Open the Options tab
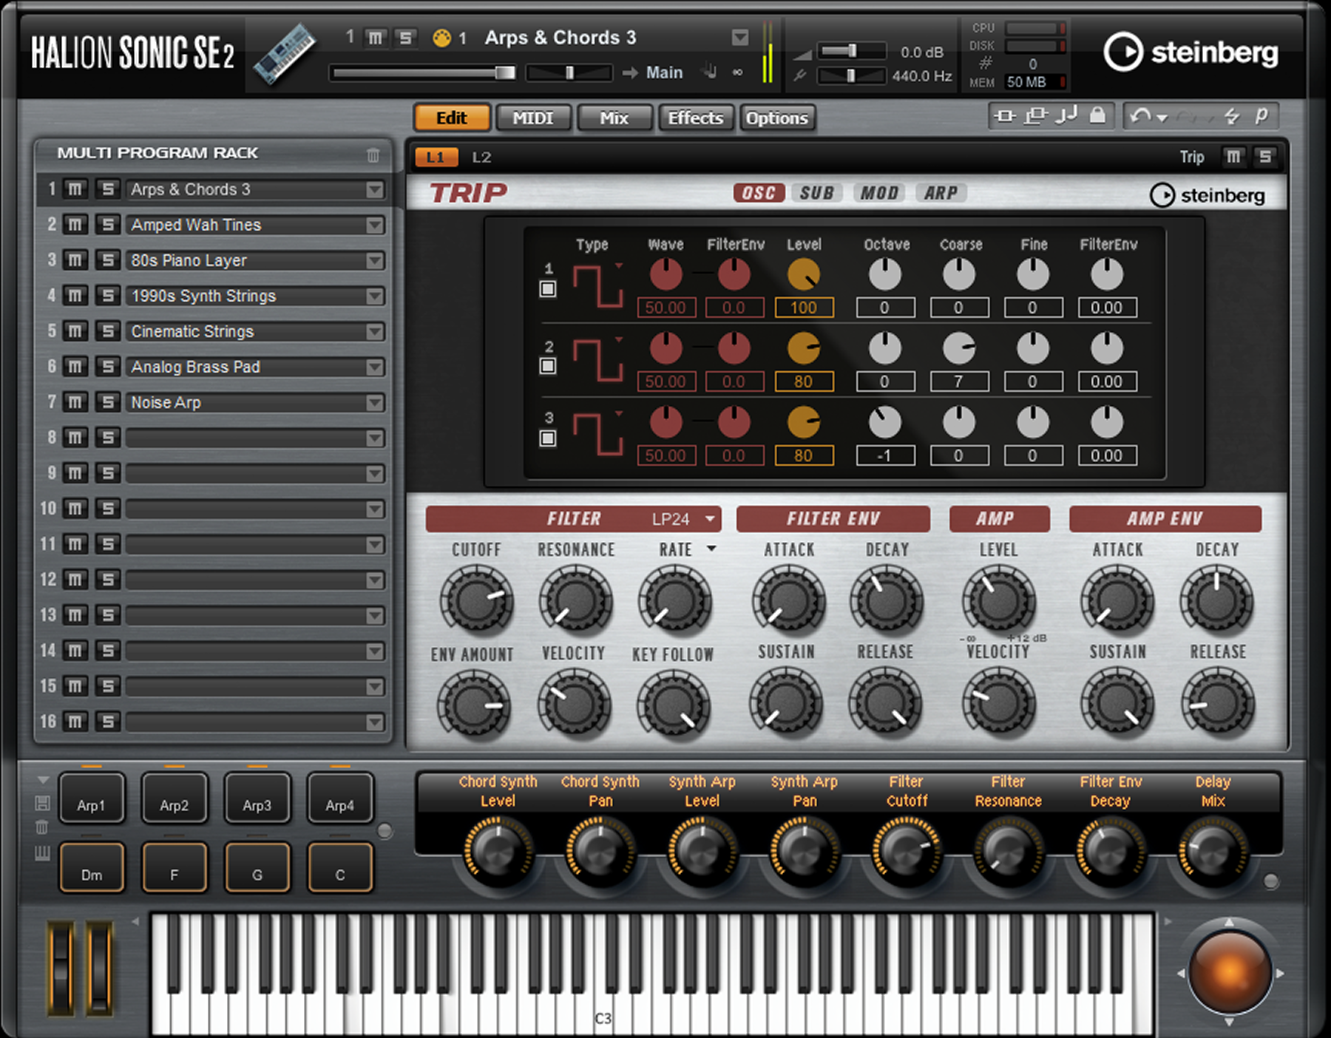The width and height of the screenshot is (1331, 1038). pyautogui.click(x=777, y=118)
